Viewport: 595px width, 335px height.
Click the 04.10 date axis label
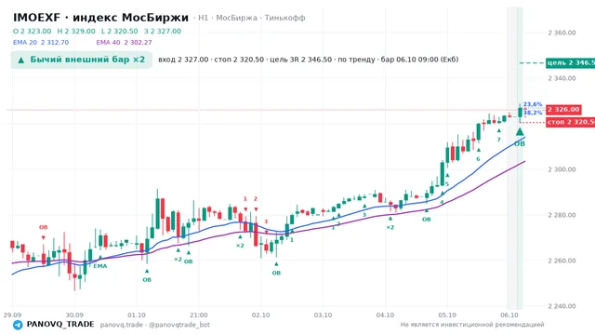[x=385, y=315]
